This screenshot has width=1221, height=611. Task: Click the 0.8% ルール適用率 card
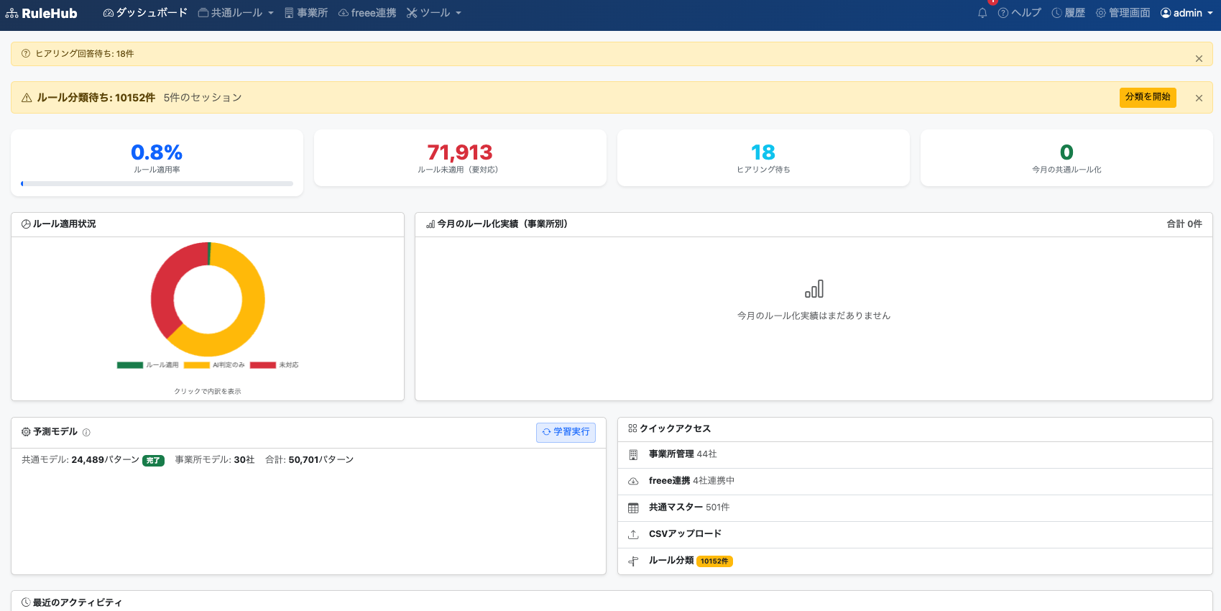(x=157, y=162)
